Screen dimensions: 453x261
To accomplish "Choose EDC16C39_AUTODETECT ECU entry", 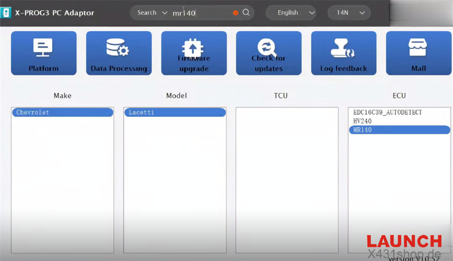I will coord(387,112).
